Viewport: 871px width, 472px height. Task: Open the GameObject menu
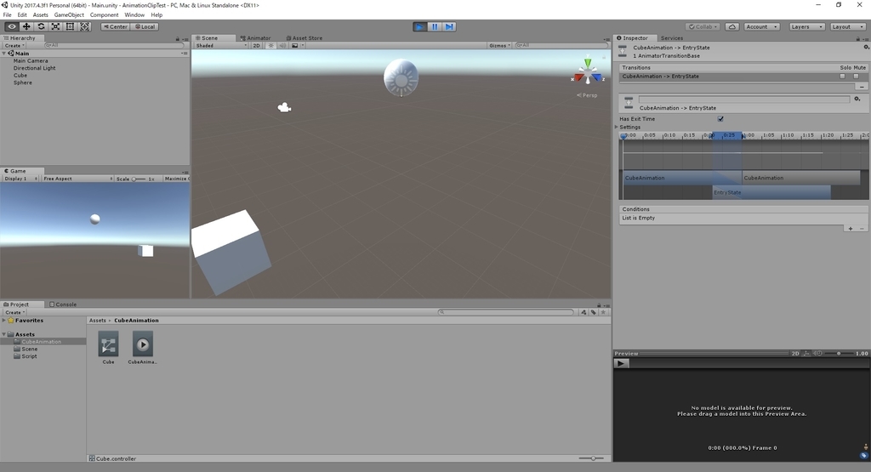pos(69,15)
